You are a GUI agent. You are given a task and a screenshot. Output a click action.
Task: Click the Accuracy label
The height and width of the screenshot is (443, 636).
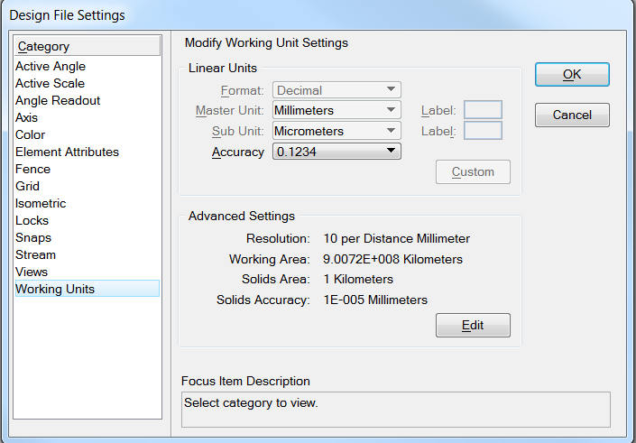(237, 152)
